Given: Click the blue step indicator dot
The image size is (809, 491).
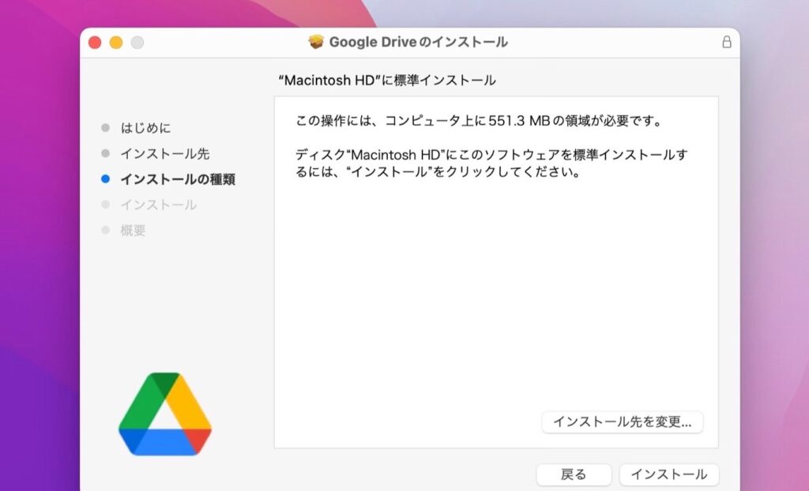Looking at the screenshot, I should pyautogui.click(x=105, y=179).
